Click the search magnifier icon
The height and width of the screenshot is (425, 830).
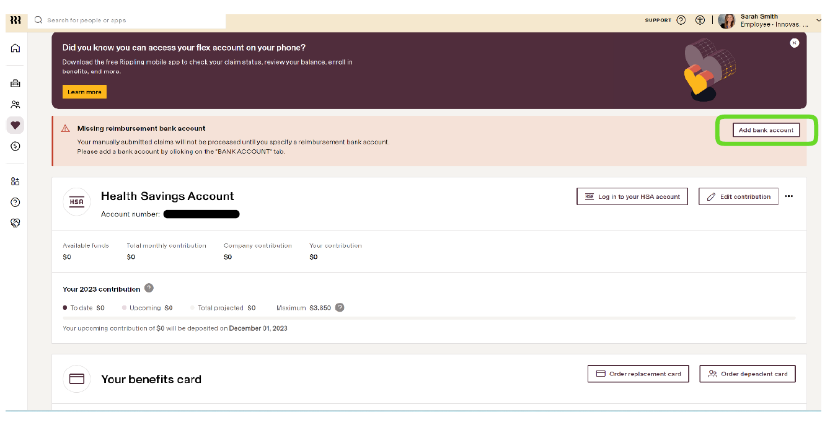pyautogui.click(x=38, y=20)
